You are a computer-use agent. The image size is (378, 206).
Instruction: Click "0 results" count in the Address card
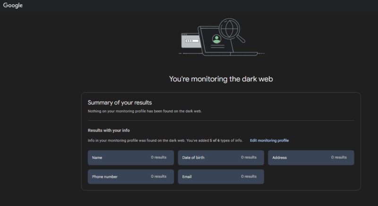pos(339,157)
